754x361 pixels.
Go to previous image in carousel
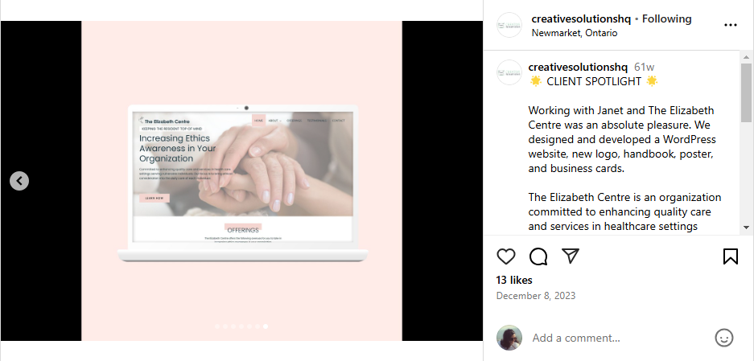(19, 181)
